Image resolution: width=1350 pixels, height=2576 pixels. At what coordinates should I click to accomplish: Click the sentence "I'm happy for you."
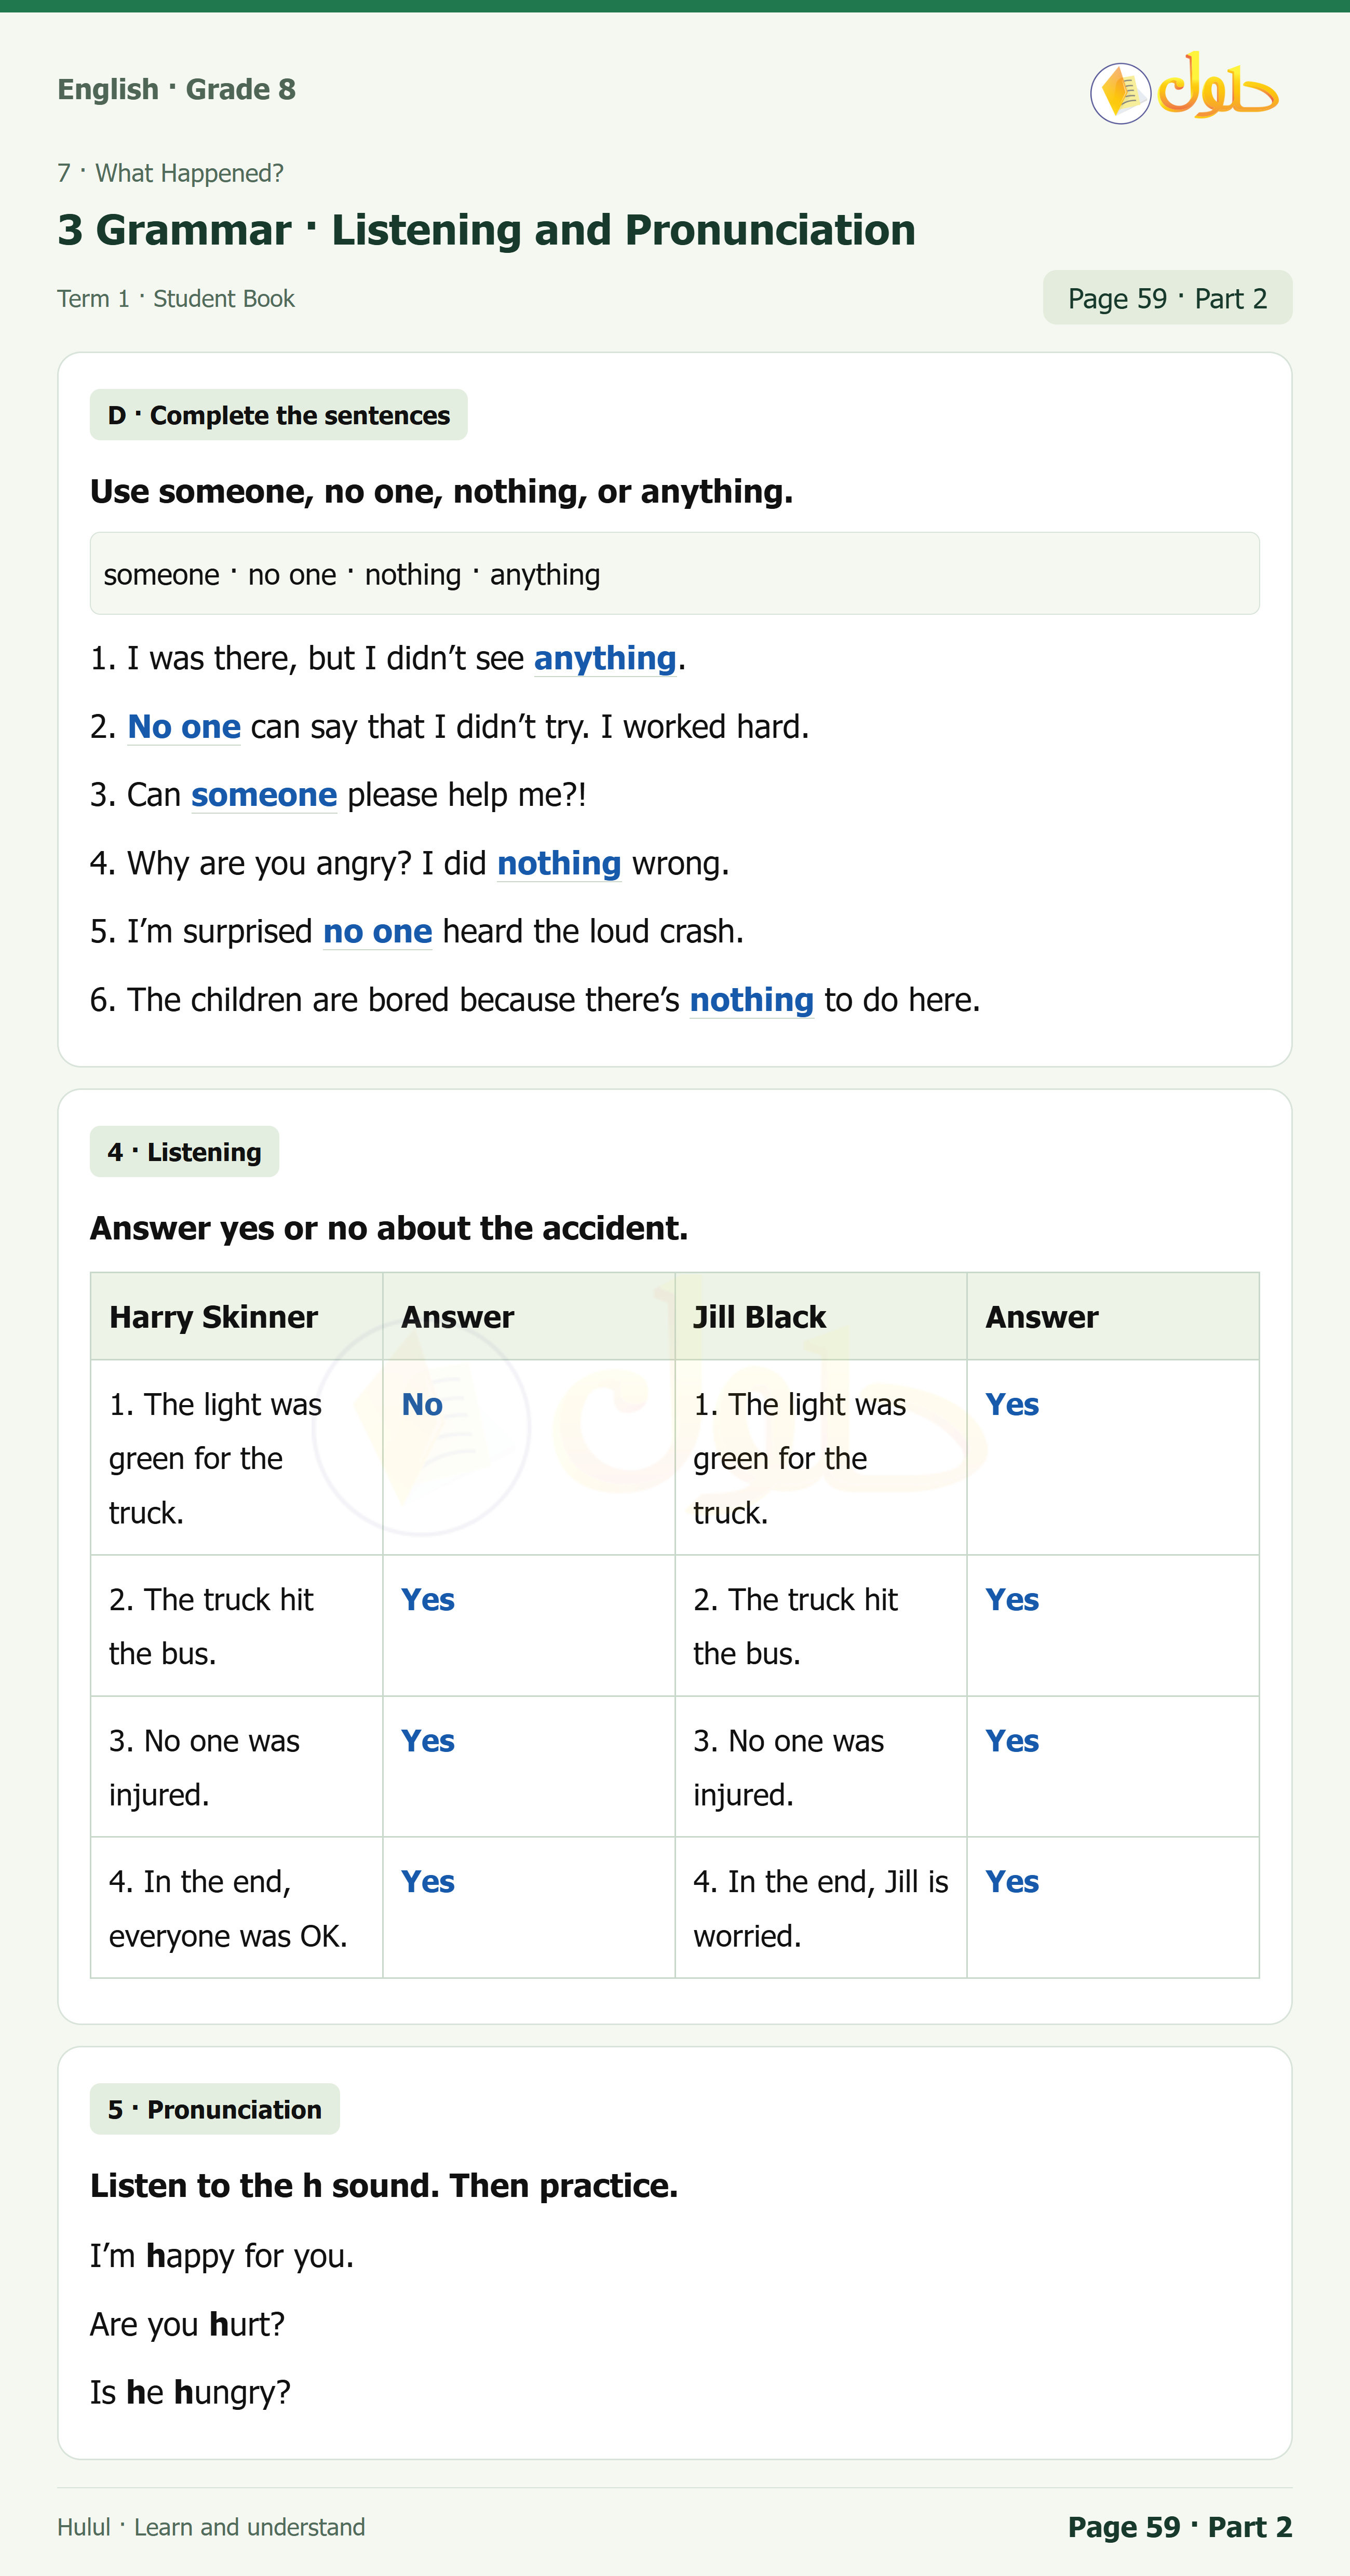[x=222, y=2256]
